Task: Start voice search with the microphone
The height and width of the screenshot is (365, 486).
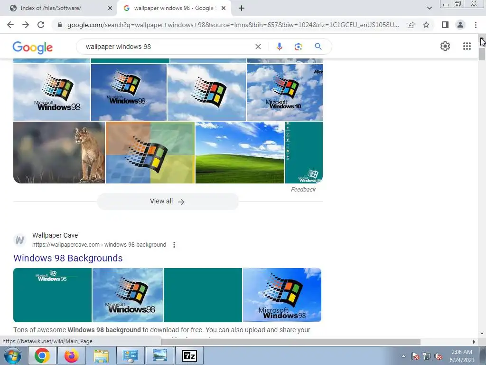Action: click(x=279, y=47)
